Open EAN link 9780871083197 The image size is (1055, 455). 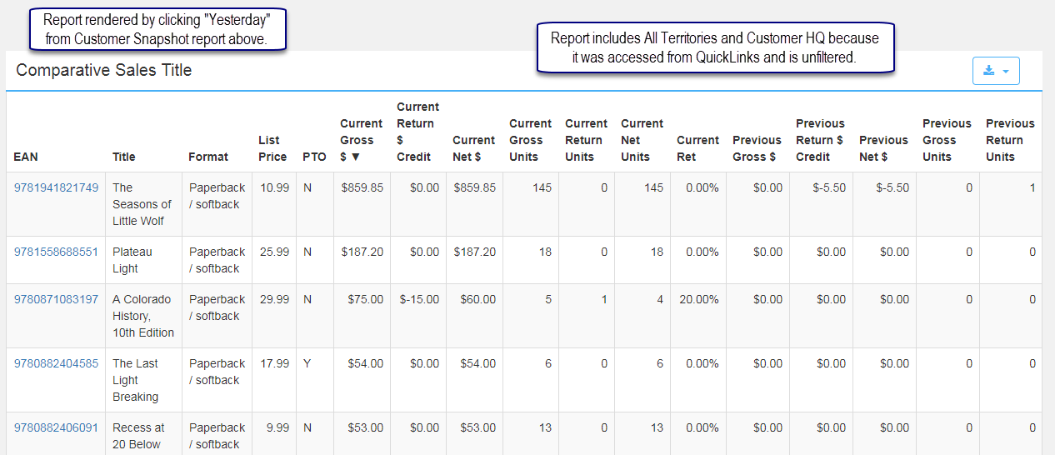point(56,299)
